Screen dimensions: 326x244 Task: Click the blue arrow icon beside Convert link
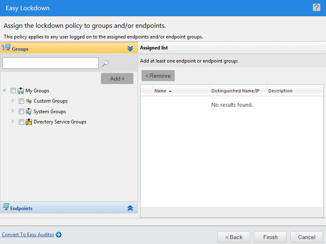tap(59, 235)
